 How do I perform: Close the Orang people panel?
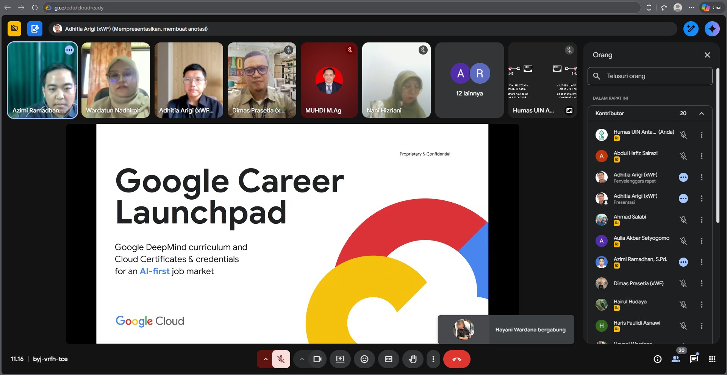[x=707, y=55]
